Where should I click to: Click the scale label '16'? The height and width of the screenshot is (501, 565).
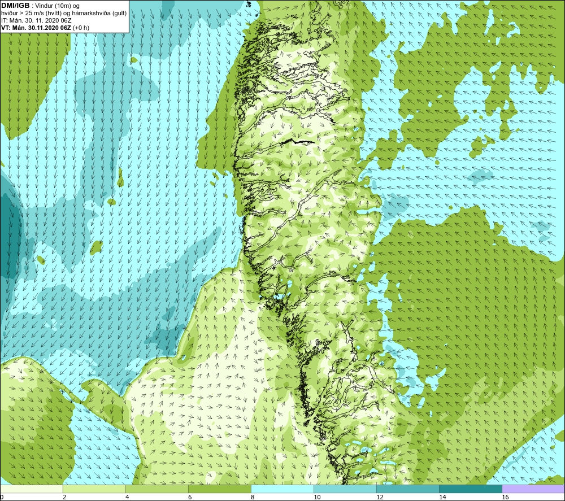(x=506, y=498)
